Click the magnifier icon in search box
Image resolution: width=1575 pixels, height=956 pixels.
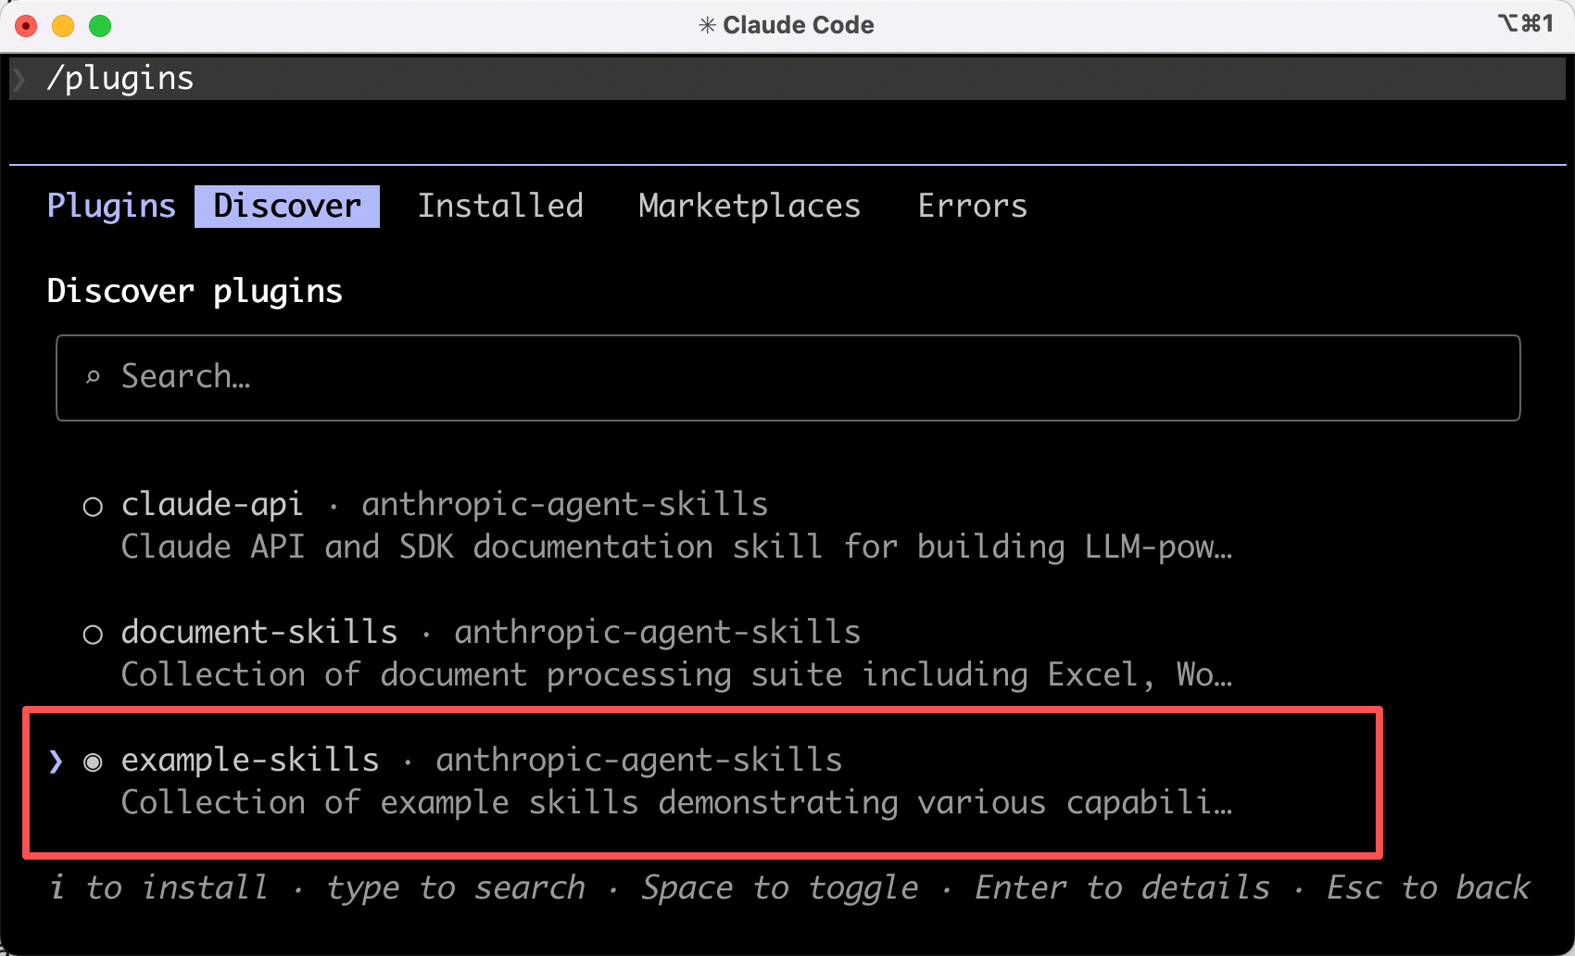click(93, 377)
